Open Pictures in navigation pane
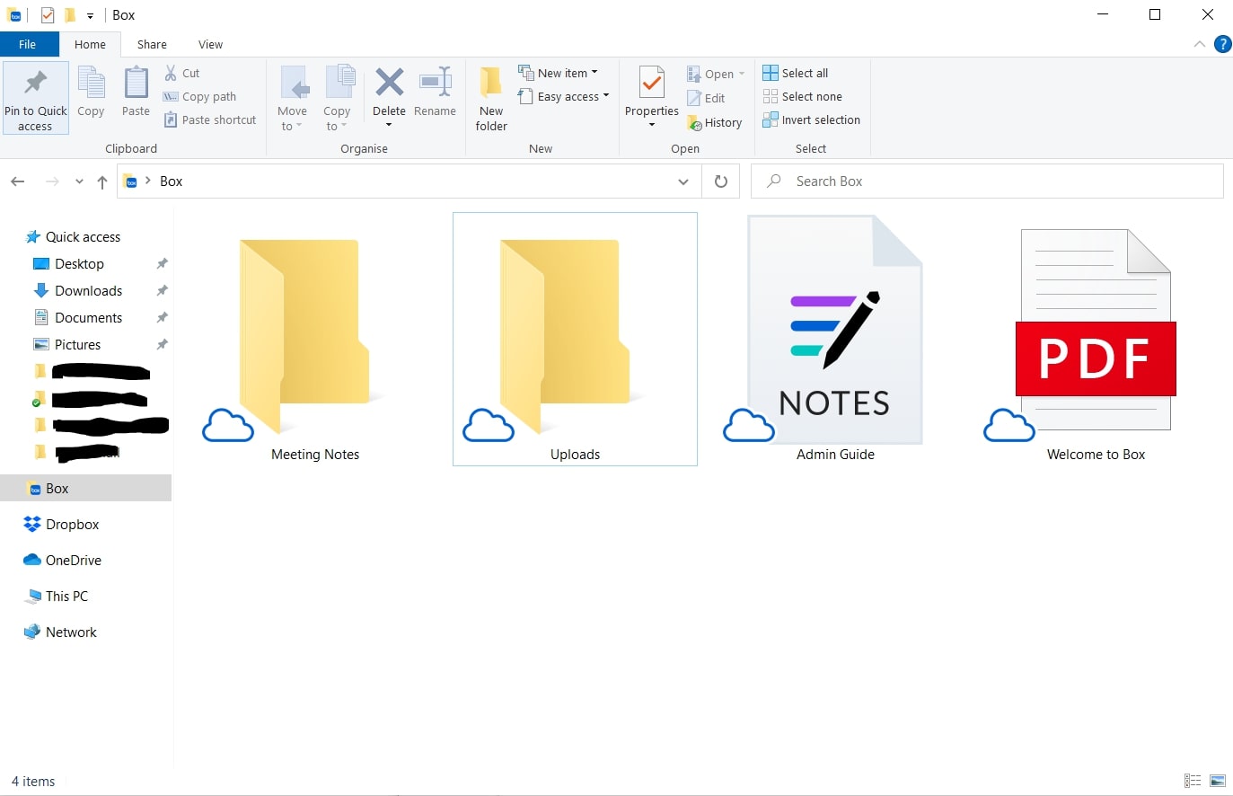Image resolution: width=1233 pixels, height=796 pixels. pyautogui.click(x=77, y=345)
